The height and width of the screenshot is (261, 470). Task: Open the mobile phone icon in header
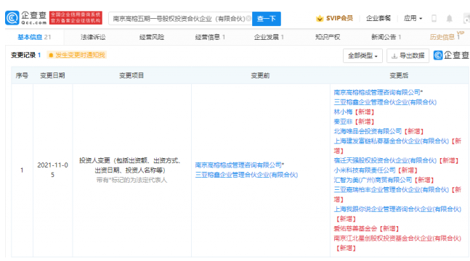434,19
